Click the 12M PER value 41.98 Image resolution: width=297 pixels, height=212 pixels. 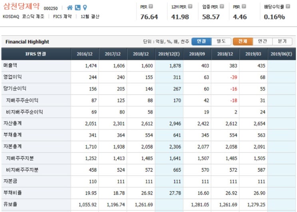180,17
